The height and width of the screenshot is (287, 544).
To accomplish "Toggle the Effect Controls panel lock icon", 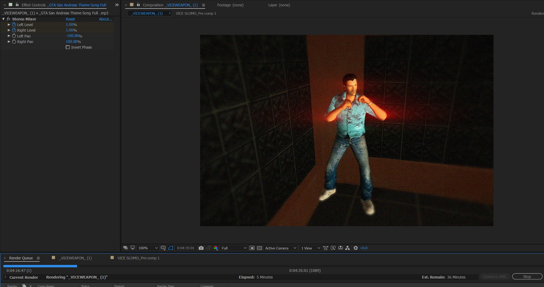I will click(x=17, y=5).
